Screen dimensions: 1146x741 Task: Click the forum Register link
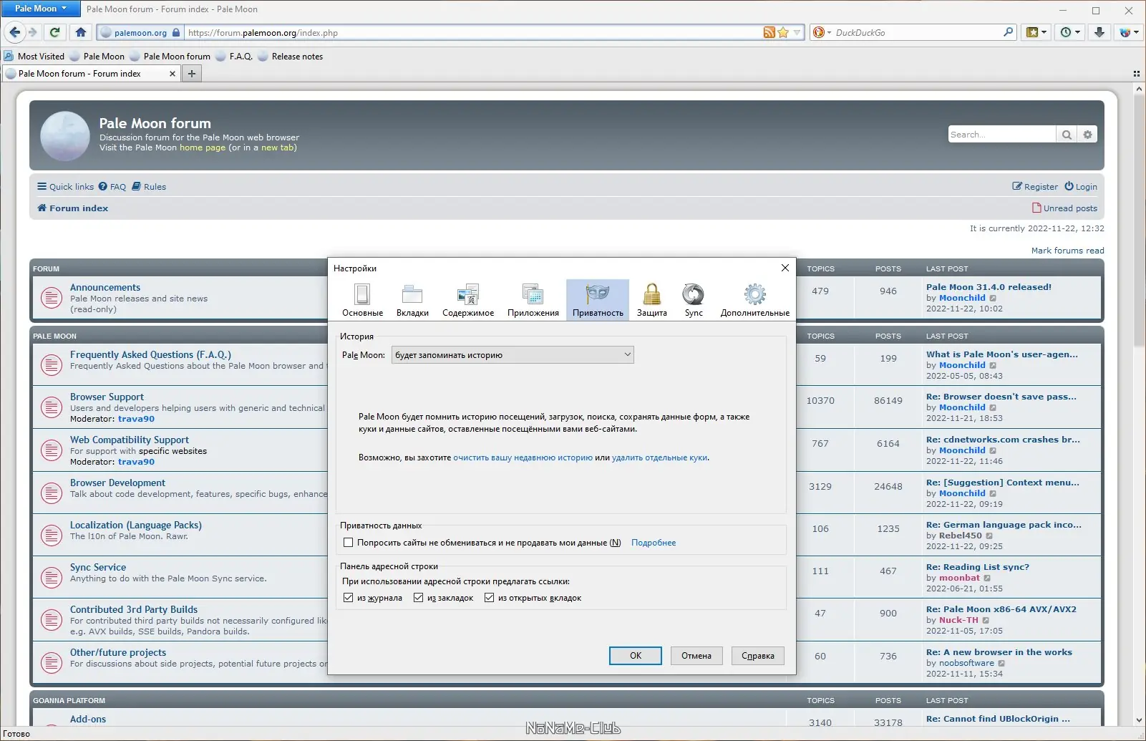pyautogui.click(x=1035, y=187)
